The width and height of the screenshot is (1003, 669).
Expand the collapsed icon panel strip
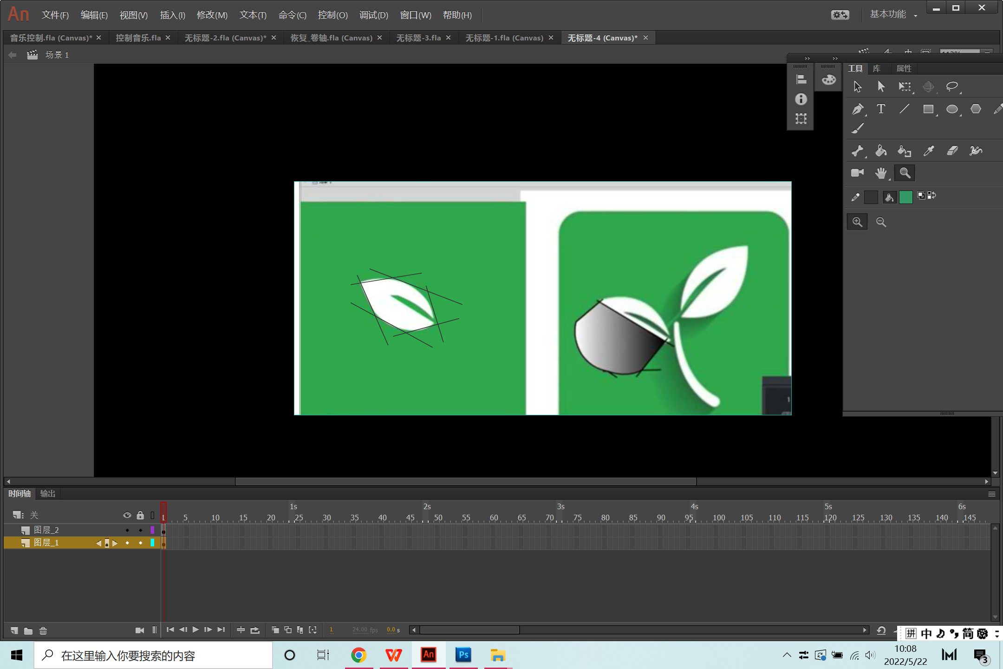pos(807,58)
